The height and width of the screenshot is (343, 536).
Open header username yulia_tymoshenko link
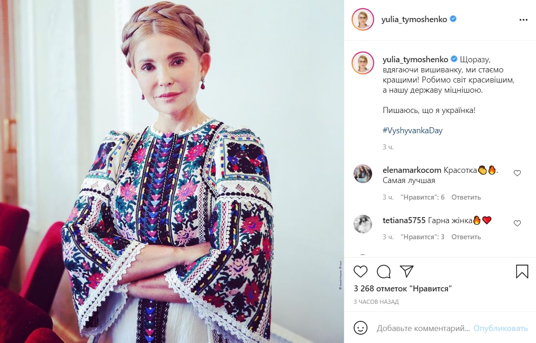[414, 19]
